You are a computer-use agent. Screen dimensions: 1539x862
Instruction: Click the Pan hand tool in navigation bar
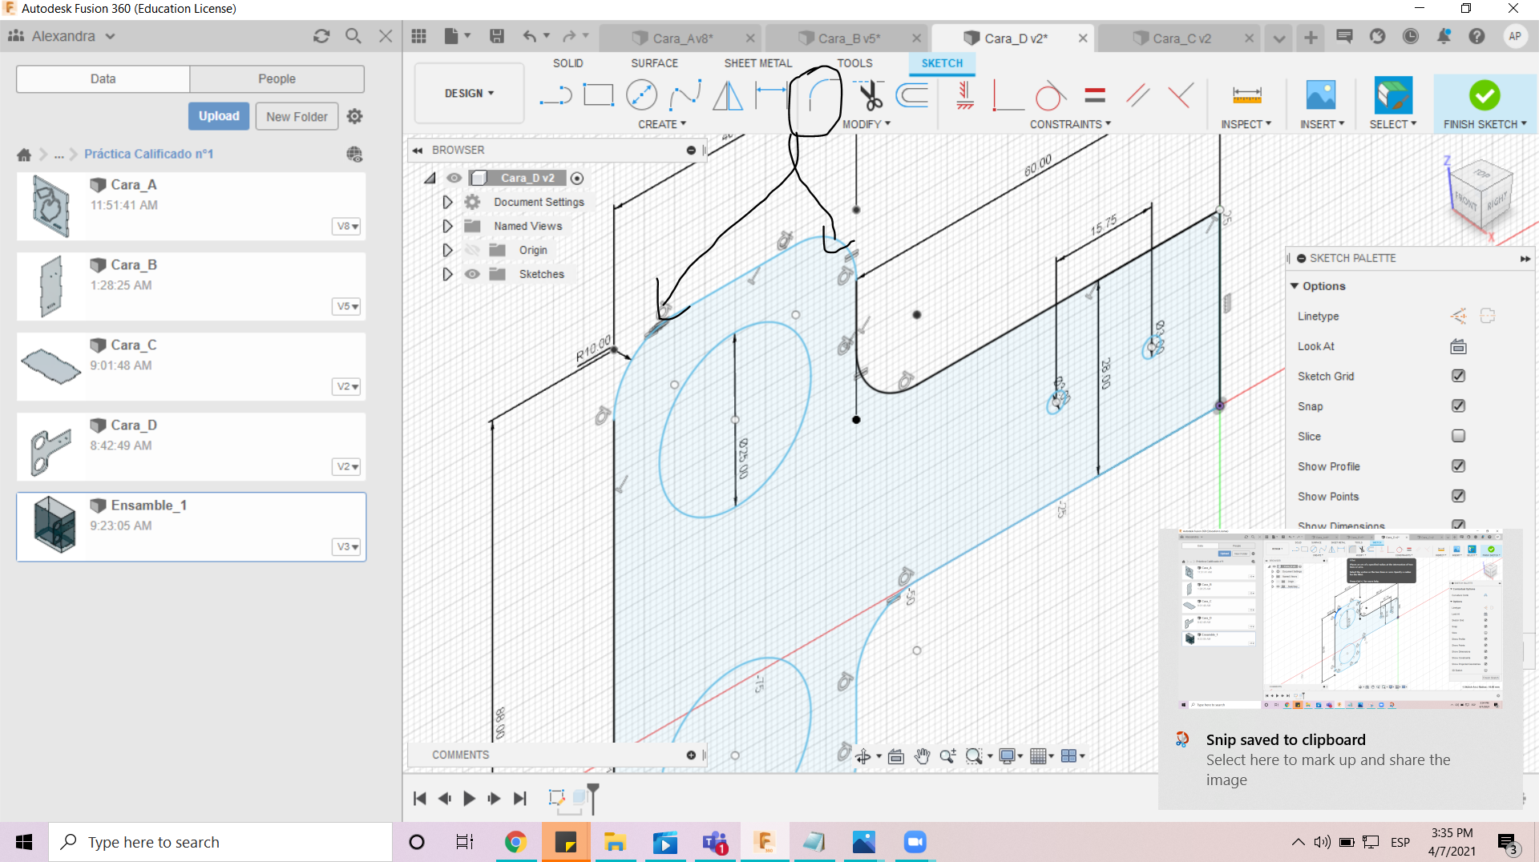coord(923,755)
